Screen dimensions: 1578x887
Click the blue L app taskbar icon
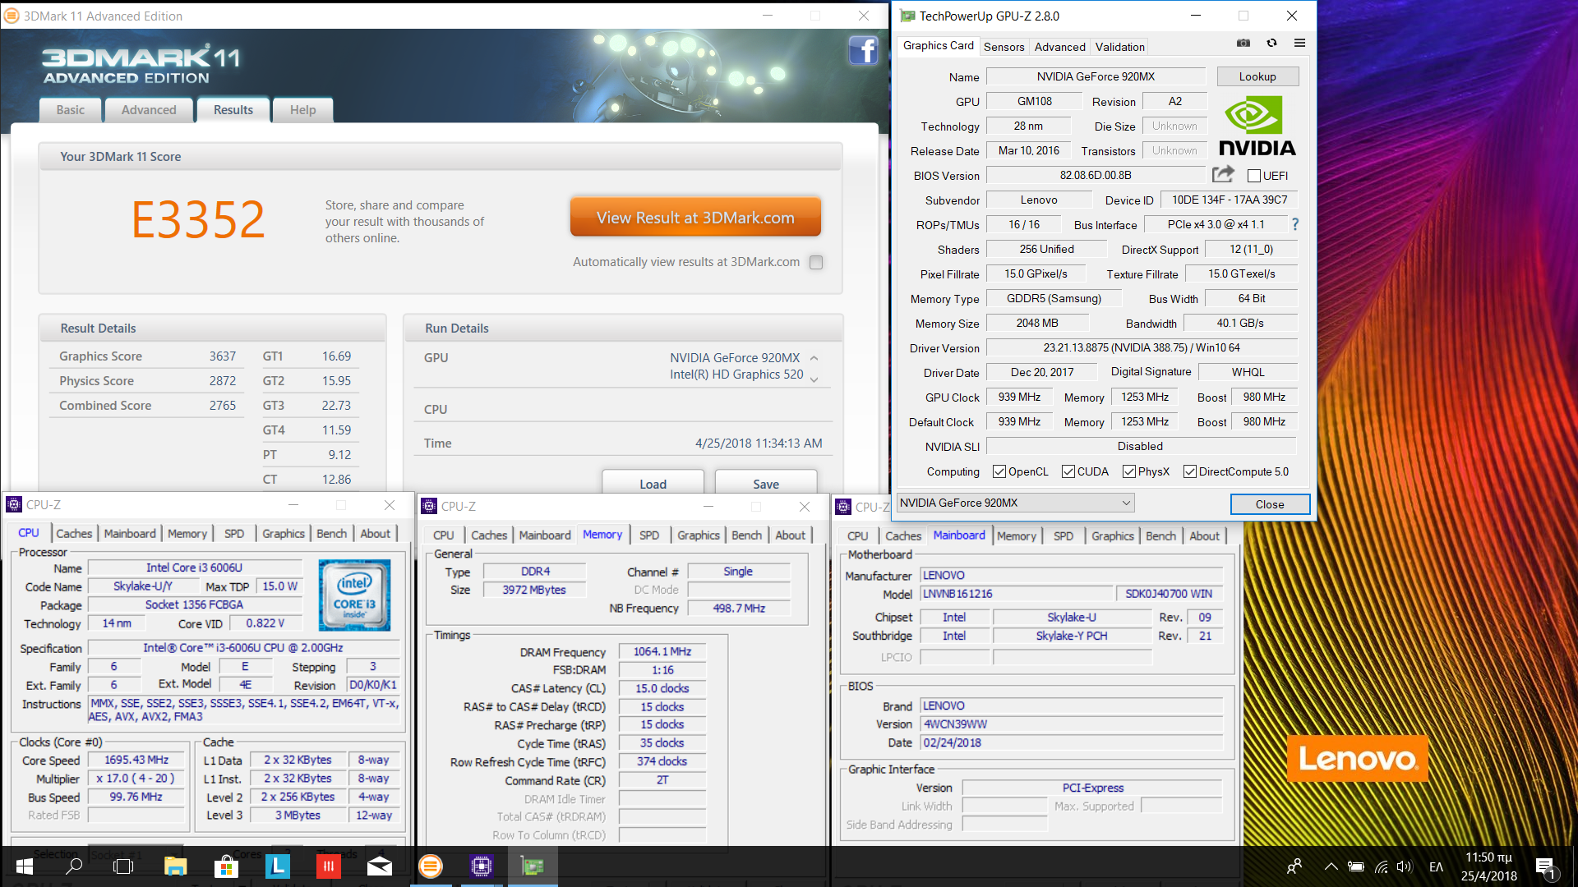click(x=278, y=866)
